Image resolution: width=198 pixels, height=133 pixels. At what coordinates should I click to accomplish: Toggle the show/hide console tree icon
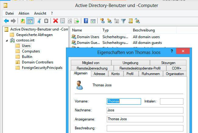point(30,21)
